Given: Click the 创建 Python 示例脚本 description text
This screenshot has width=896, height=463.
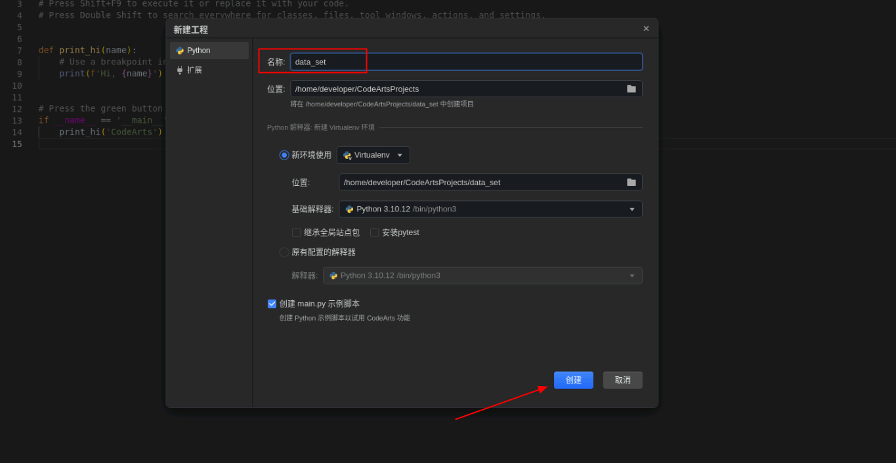Looking at the screenshot, I should [345, 318].
